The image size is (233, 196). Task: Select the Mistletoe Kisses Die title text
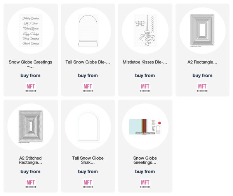click(x=145, y=62)
